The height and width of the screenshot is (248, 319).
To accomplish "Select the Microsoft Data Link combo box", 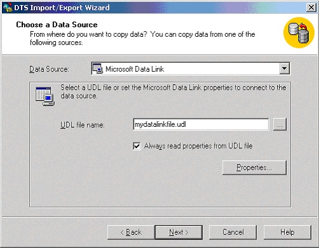I will pyautogui.click(x=191, y=69).
